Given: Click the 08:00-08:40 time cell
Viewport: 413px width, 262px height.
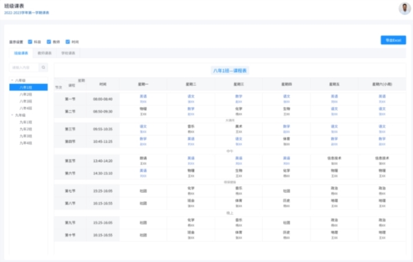Looking at the screenshot, I should tap(103, 99).
